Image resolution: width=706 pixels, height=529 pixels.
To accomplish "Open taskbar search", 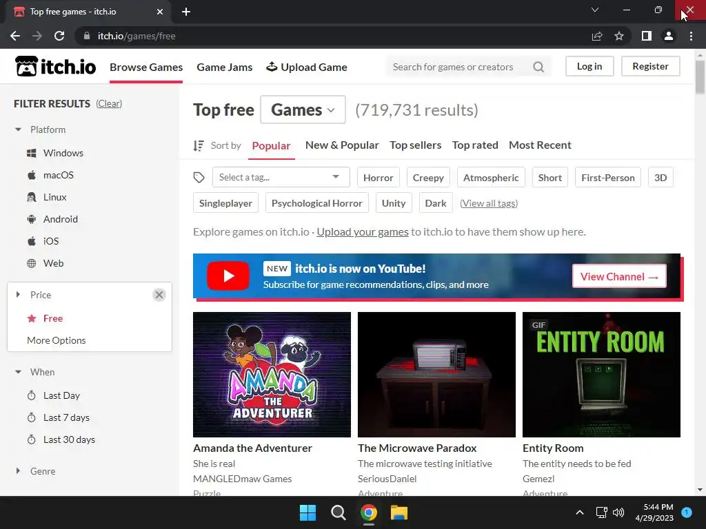I will (x=338, y=512).
